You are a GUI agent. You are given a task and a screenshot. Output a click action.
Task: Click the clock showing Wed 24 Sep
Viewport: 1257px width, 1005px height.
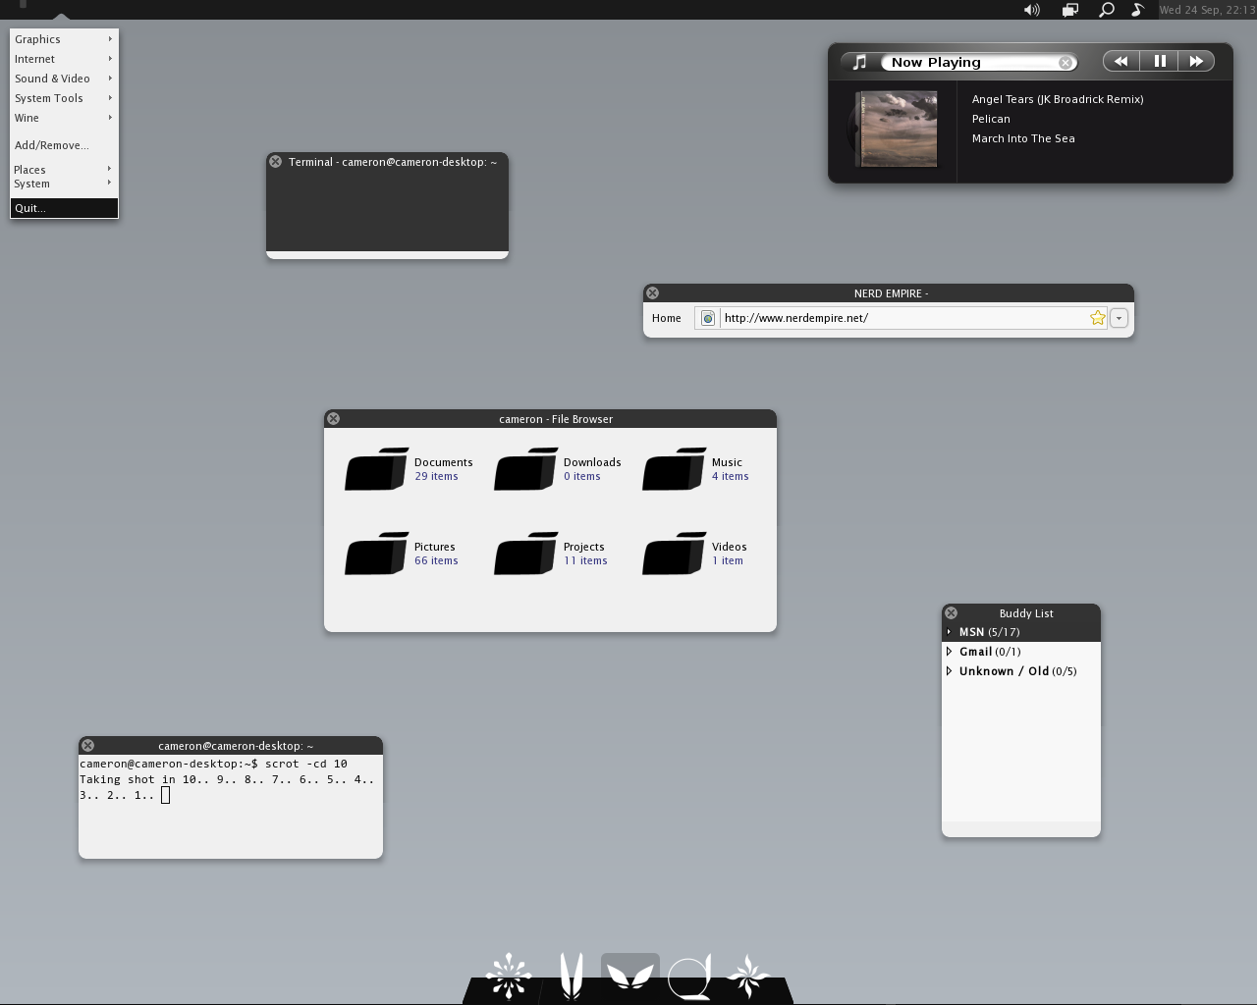click(1207, 10)
